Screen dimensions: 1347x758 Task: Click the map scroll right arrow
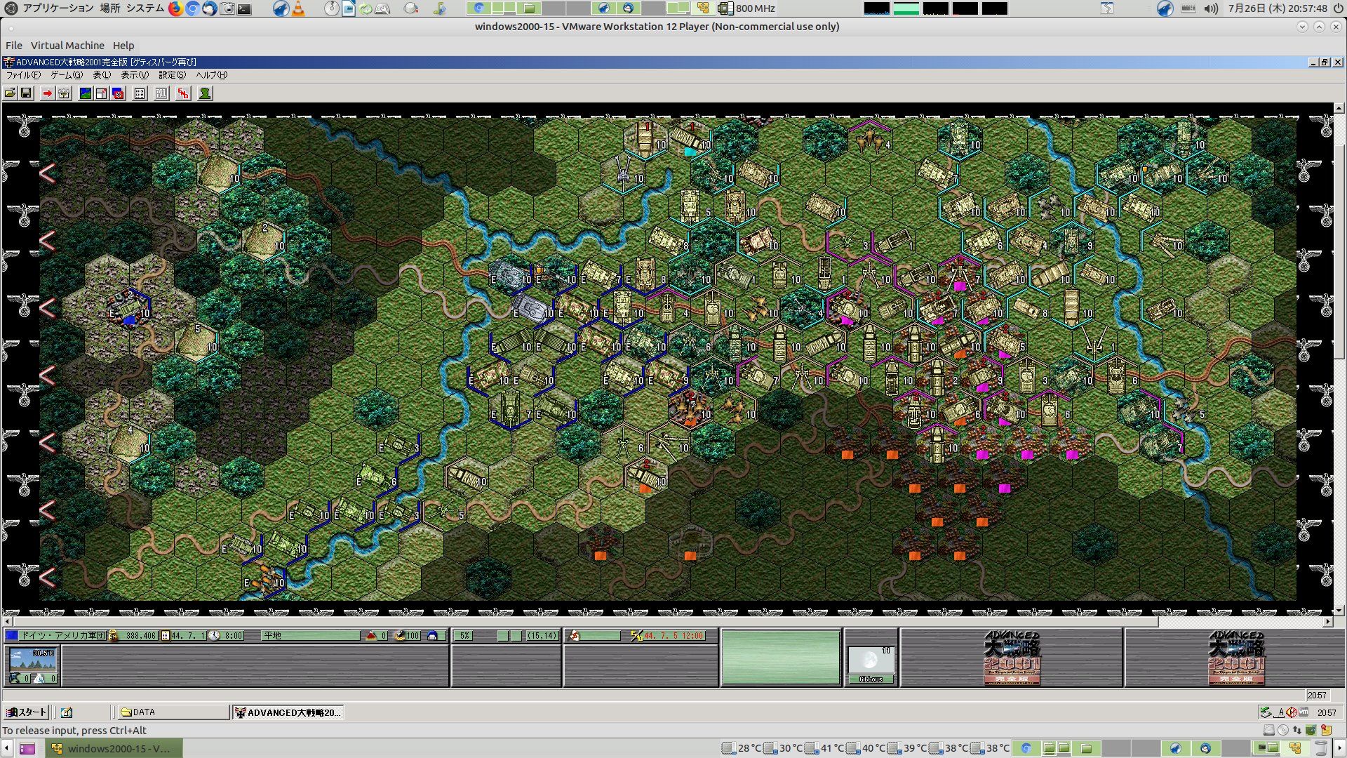coord(1327,622)
